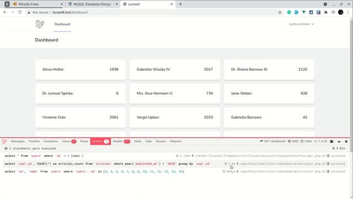This screenshot has width=353, height=199.
Task: Open the debugbar Models tab
Action: [x=121, y=142]
